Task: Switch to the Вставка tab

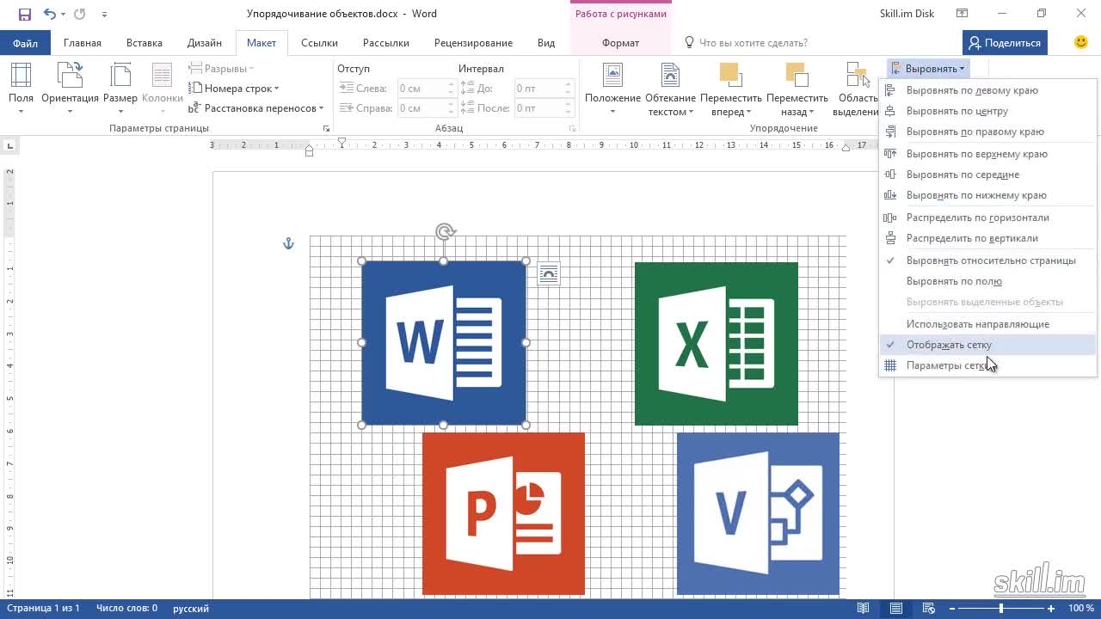Action: tap(145, 43)
